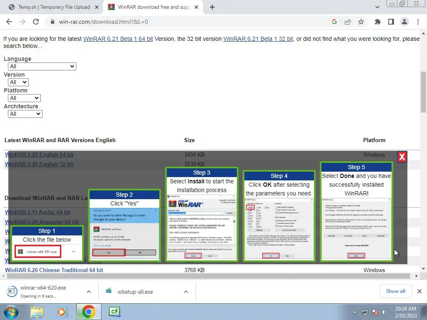Expand the Architecture dropdown
The height and width of the screenshot is (320, 427).
click(25, 114)
